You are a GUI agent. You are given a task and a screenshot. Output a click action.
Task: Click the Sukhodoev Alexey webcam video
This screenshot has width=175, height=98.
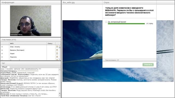31,21
